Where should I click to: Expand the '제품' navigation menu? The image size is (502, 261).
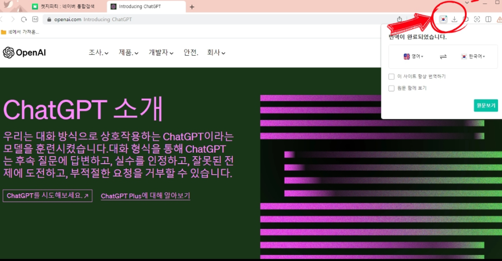click(129, 53)
